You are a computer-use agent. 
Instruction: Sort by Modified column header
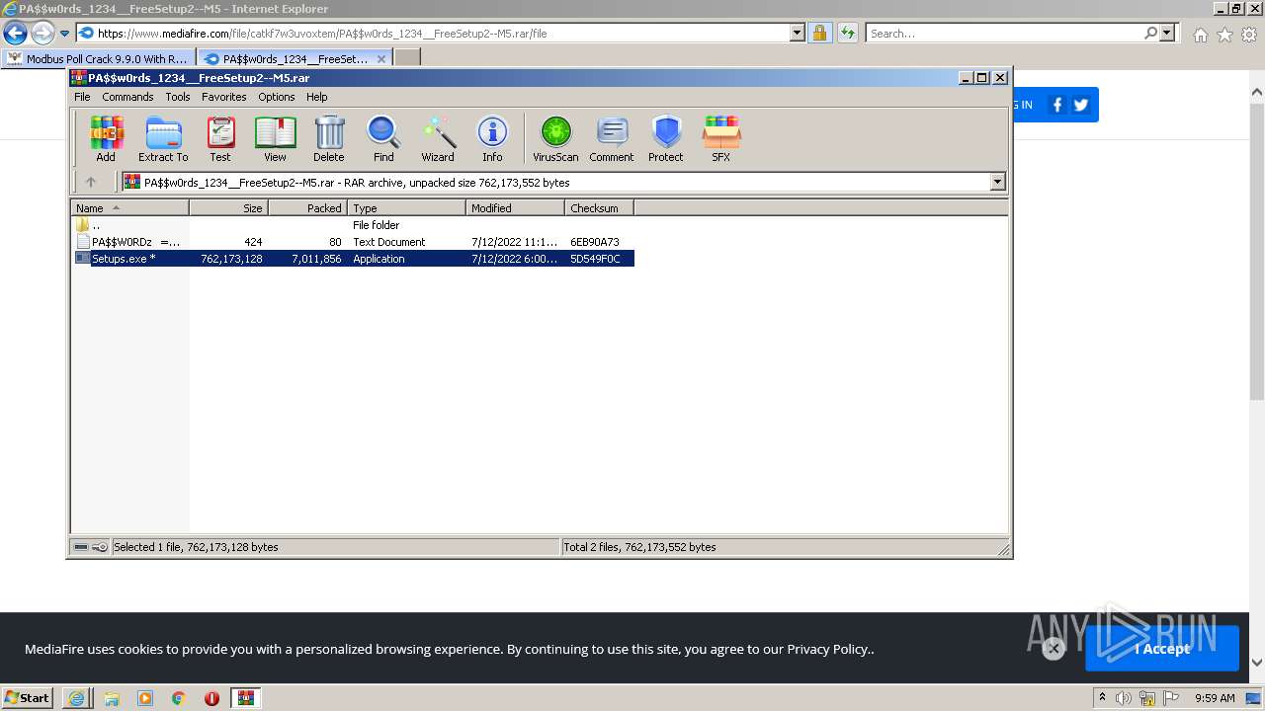(x=515, y=208)
